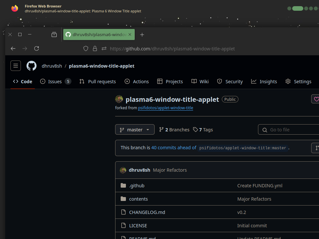Show site security via the padlock icon

(95, 48)
